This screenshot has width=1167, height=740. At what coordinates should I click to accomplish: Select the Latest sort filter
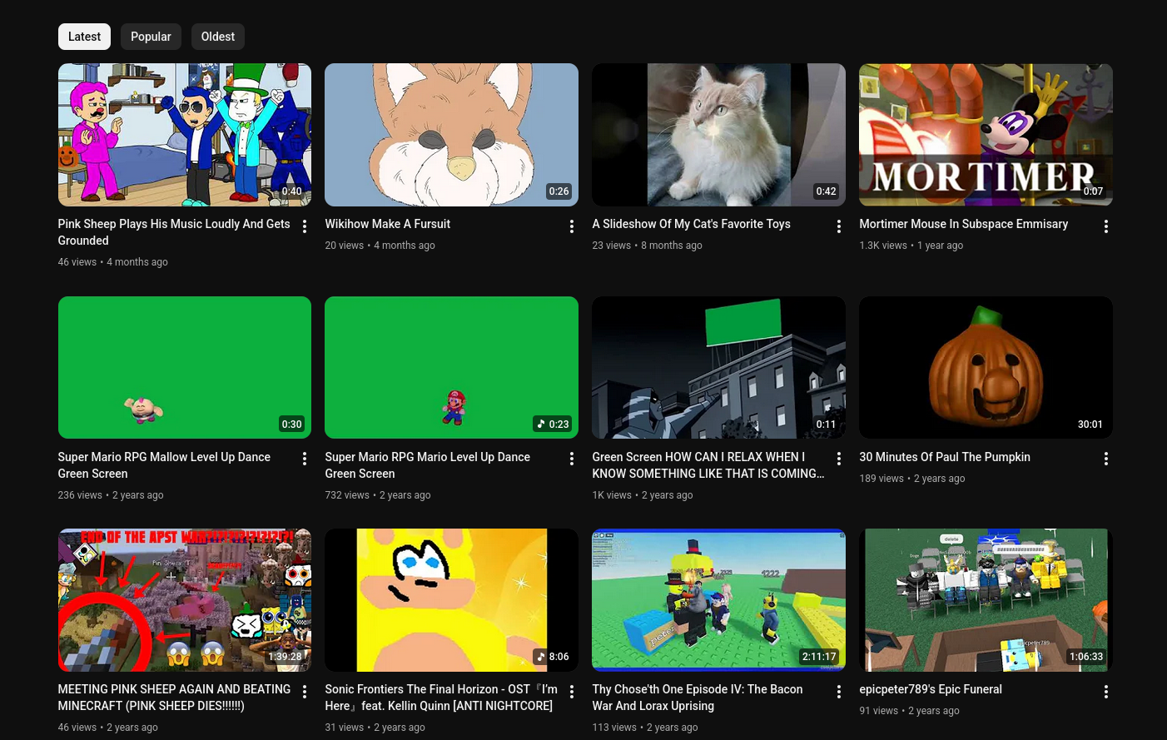[84, 37]
